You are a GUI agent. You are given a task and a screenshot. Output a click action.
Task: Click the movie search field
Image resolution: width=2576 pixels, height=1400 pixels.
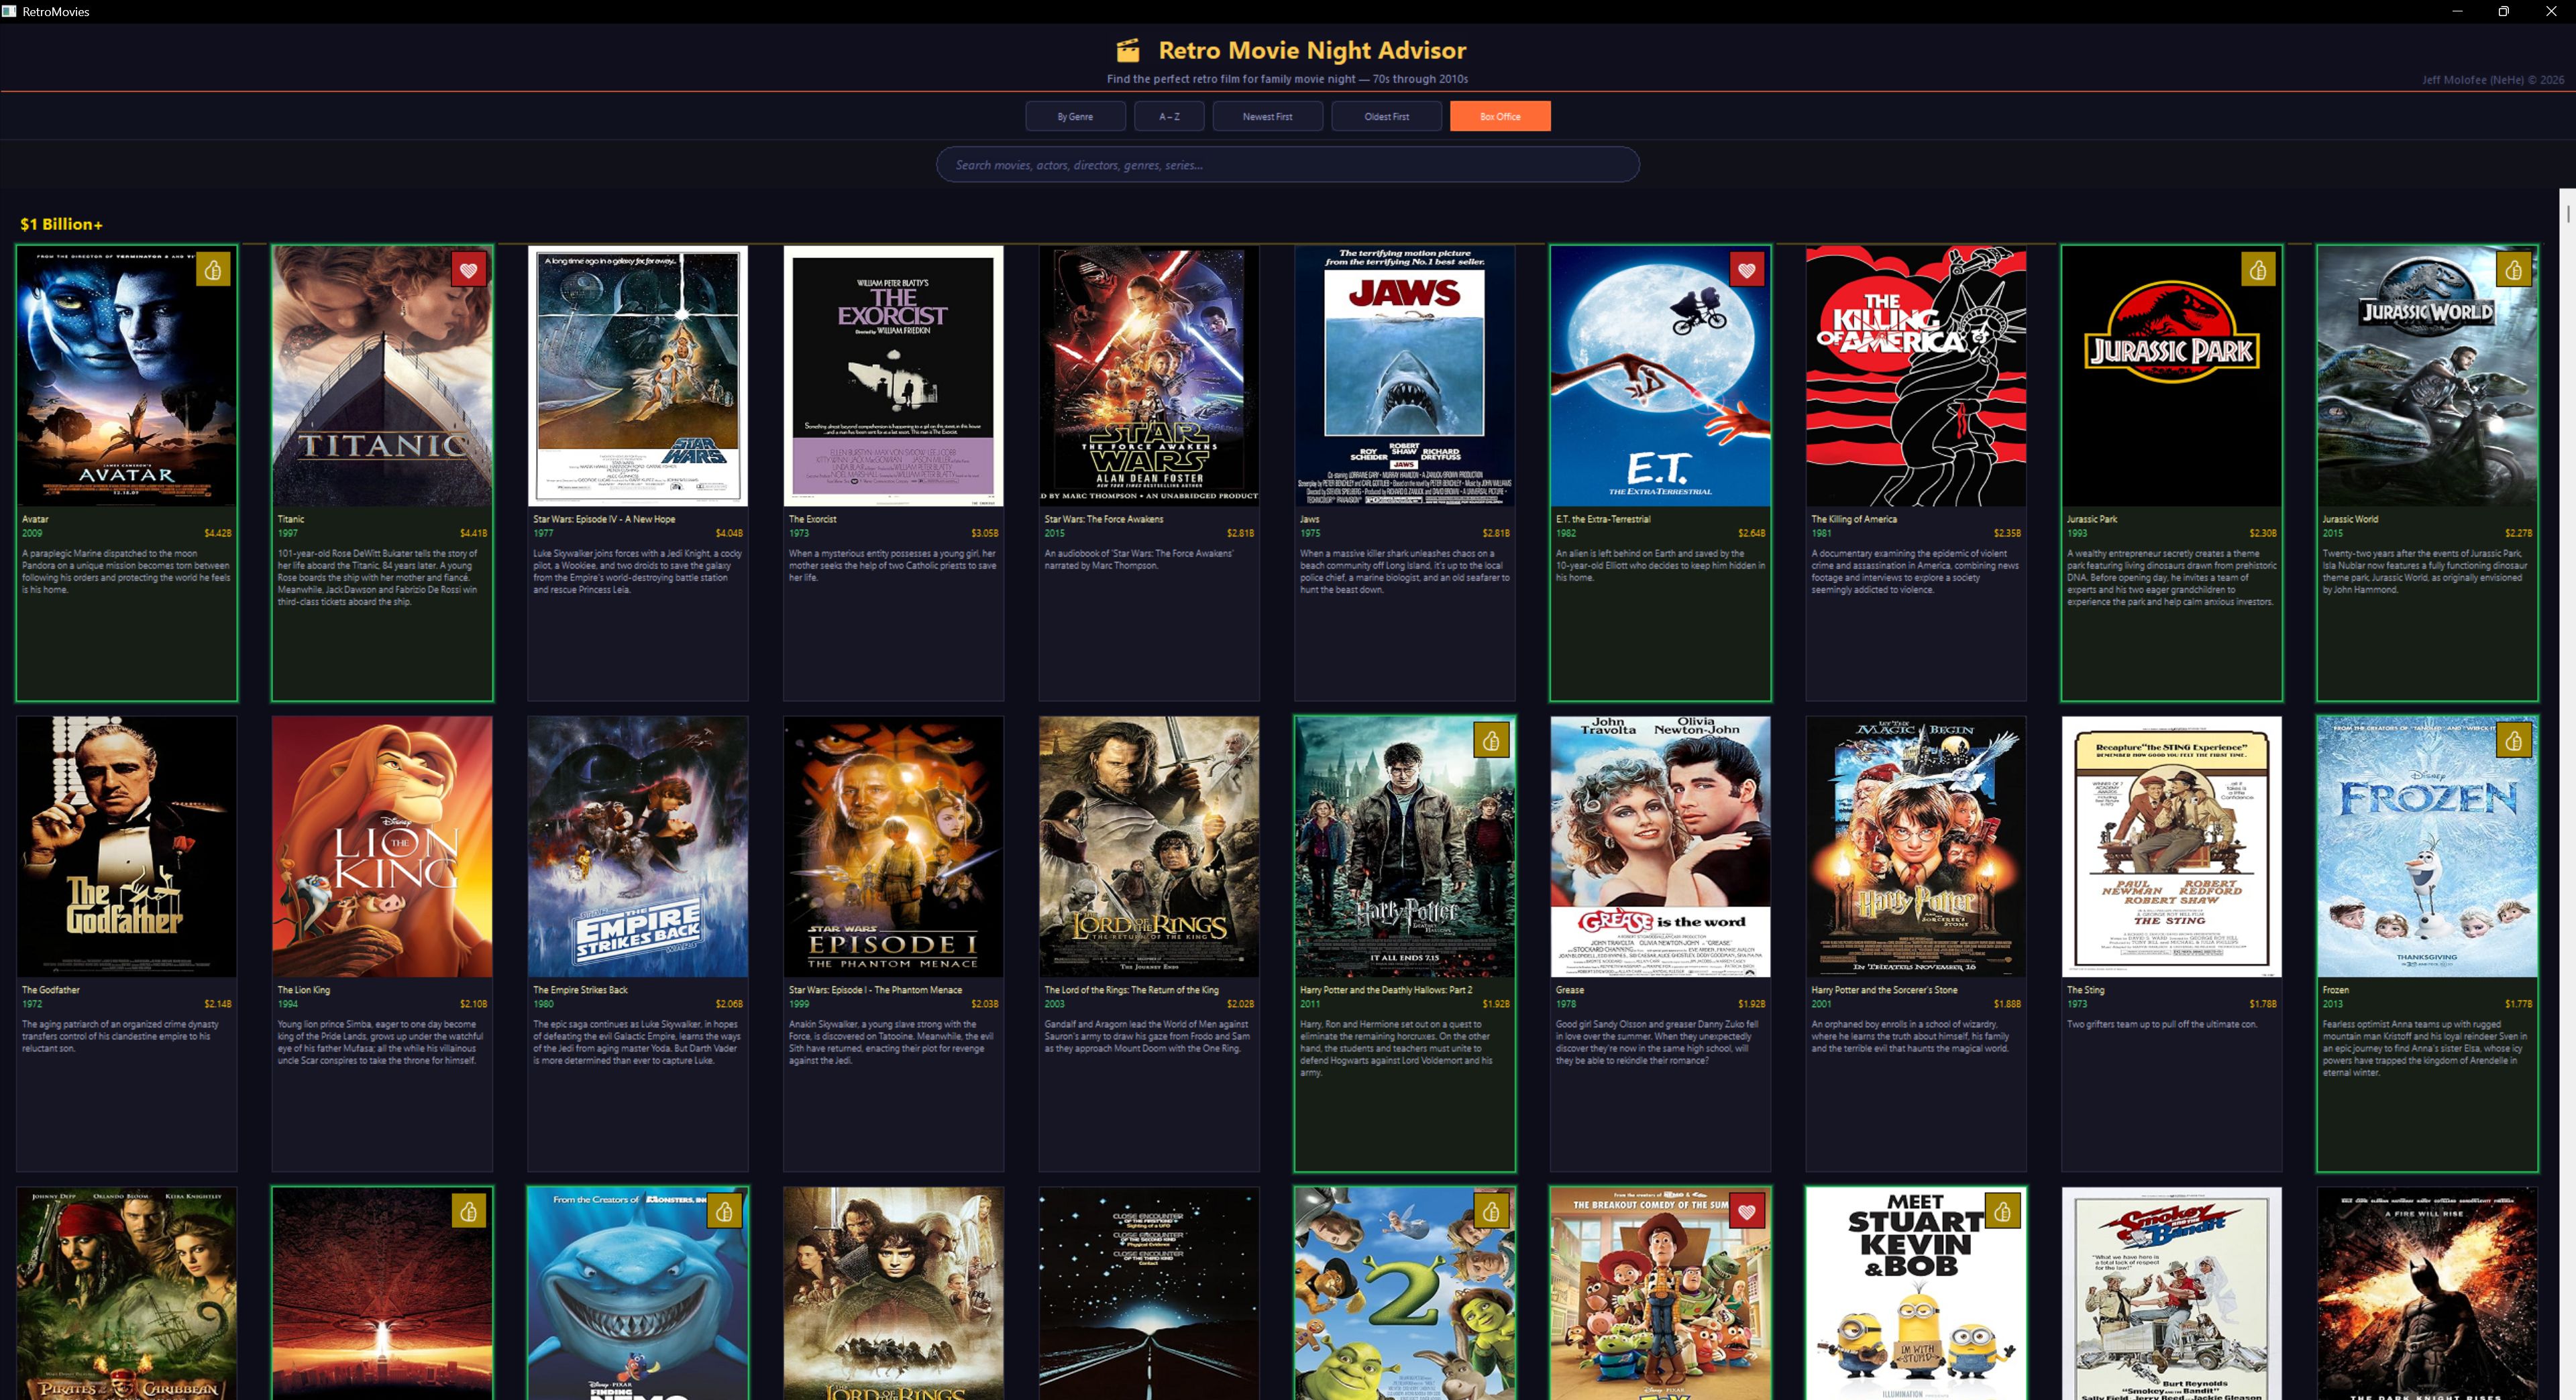(x=1287, y=165)
